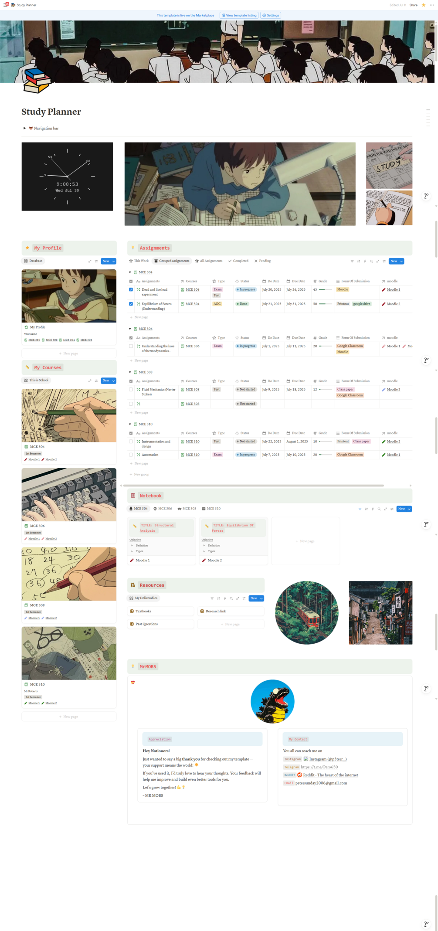Click the Resources heading icon
Viewport: 438px width, 931px height.
[133, 585]
